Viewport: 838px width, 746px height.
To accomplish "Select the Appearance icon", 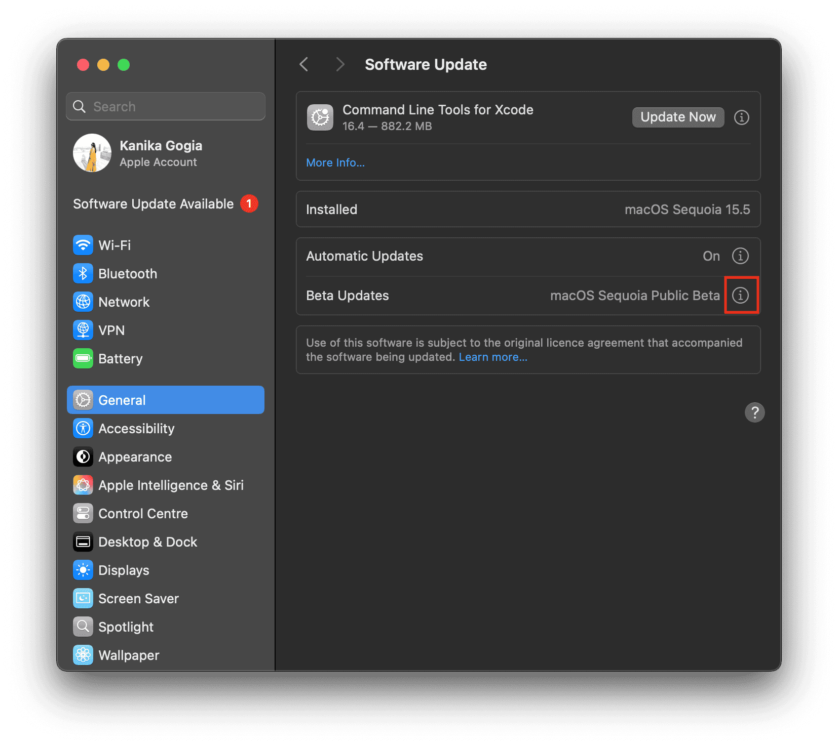I will 83,457.
